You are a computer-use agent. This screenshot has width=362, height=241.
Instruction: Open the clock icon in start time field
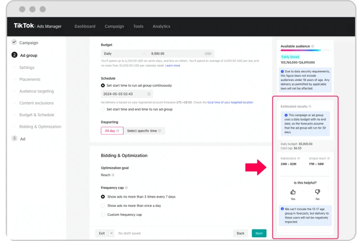(x=149, y=94)
